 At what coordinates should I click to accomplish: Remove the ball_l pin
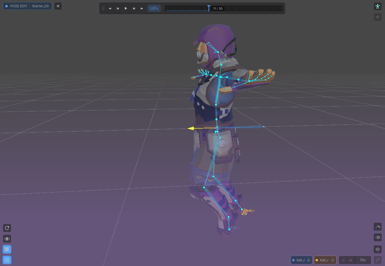pos(309,260)
